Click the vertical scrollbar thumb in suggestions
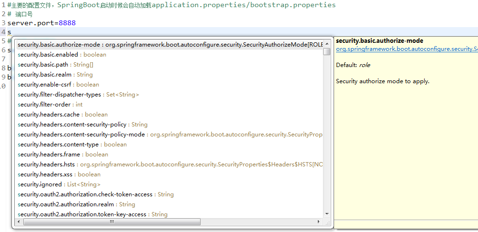Screen dimensions: 478x232 327,52
